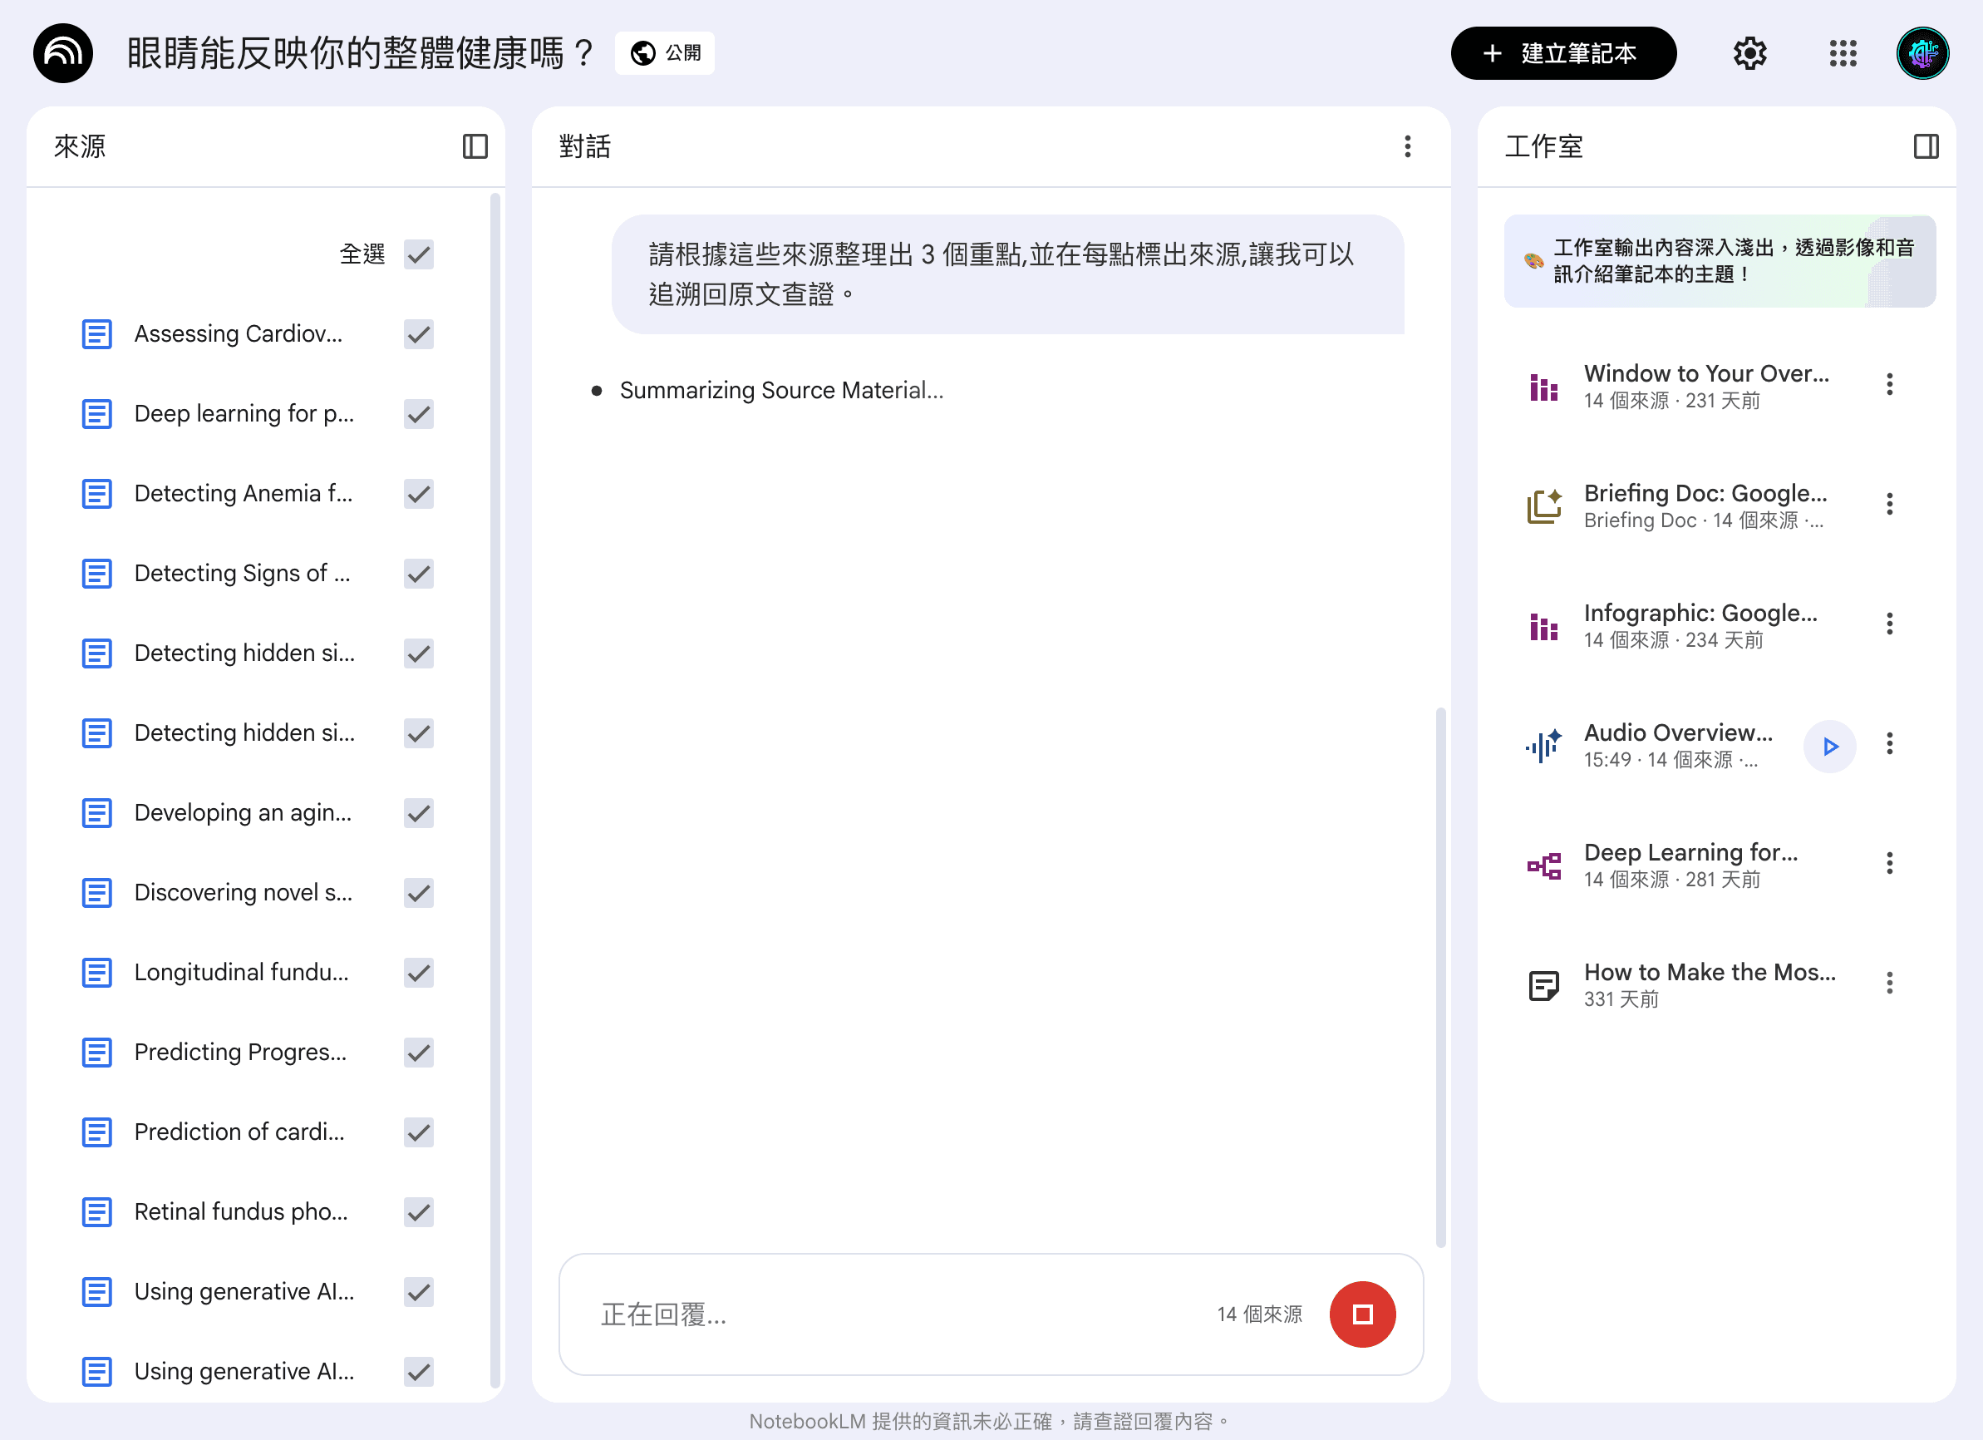Click the Deep learning for p... document icon
This screenshot has height=1440, width=1983.
click(x=96, y=414)
